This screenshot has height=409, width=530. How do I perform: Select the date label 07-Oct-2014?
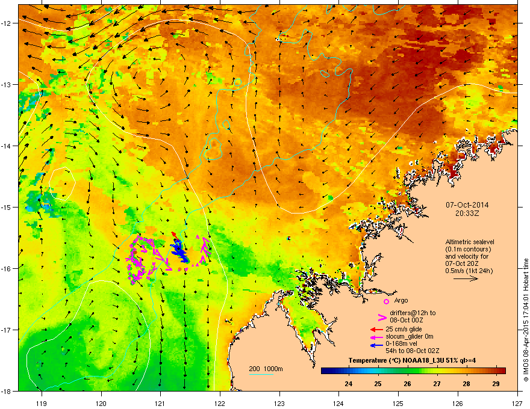(467, 205)
